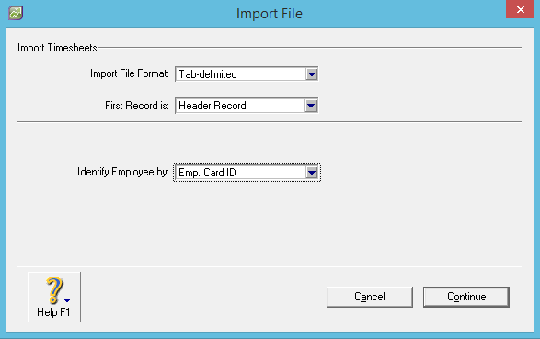540x339 pixels.
Task: Expand the Identify Employee by dropdown arrow
Action: (x=312, y=172)
